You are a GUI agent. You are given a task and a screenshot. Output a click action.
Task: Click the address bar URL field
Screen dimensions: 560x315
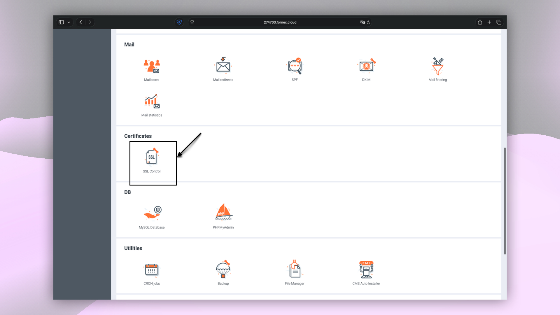(x=280, y=22)
